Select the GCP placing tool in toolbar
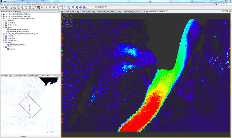The height and width of the screenshot is (138, 232). (x=62, y=7)
